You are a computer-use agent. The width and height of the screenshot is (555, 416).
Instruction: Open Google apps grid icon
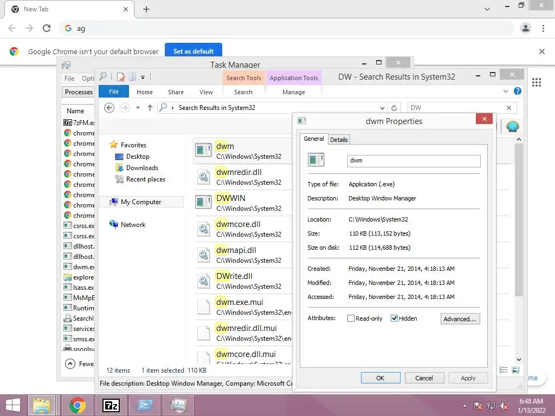click(536, 82)
